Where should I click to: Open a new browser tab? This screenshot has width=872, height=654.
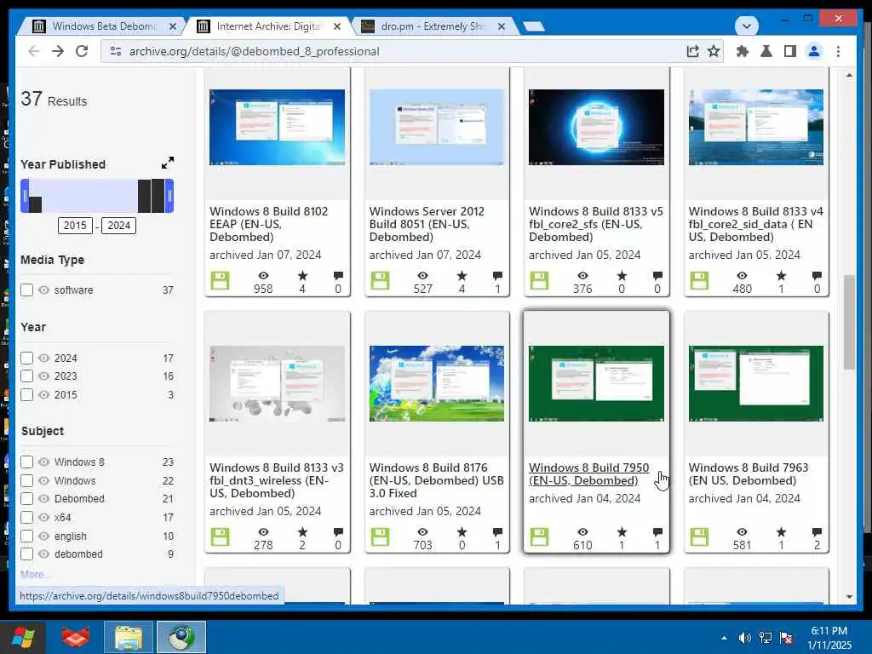tap(534, 26)
